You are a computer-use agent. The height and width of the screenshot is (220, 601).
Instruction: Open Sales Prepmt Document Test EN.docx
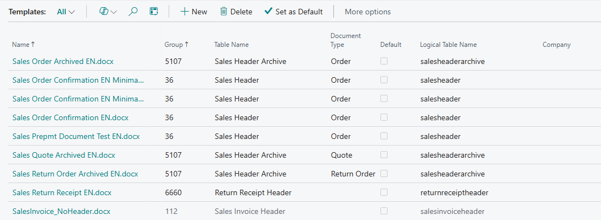click(76, 136)
